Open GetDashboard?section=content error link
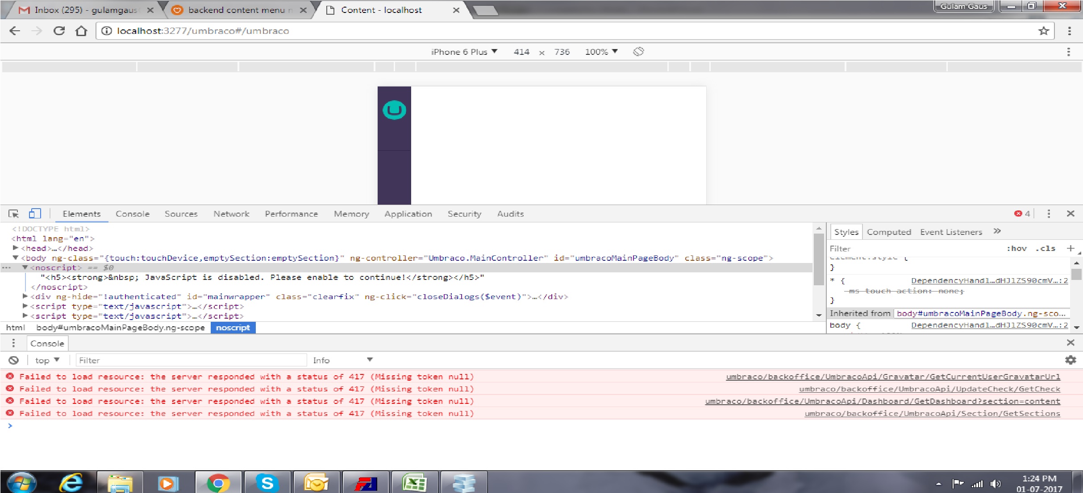 883,401
